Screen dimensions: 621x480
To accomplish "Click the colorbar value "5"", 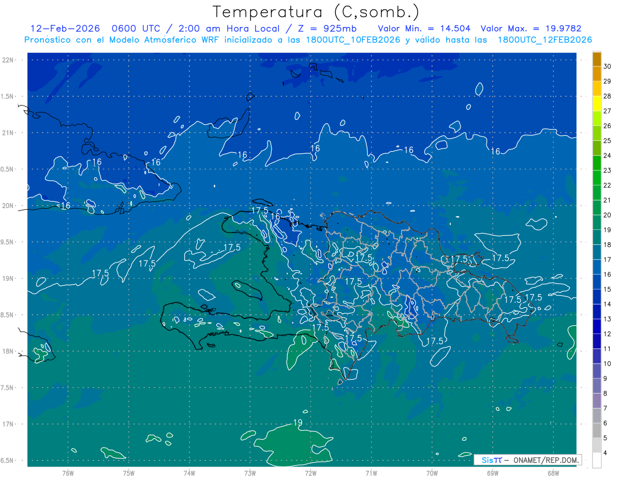I will tap(606, 438).
